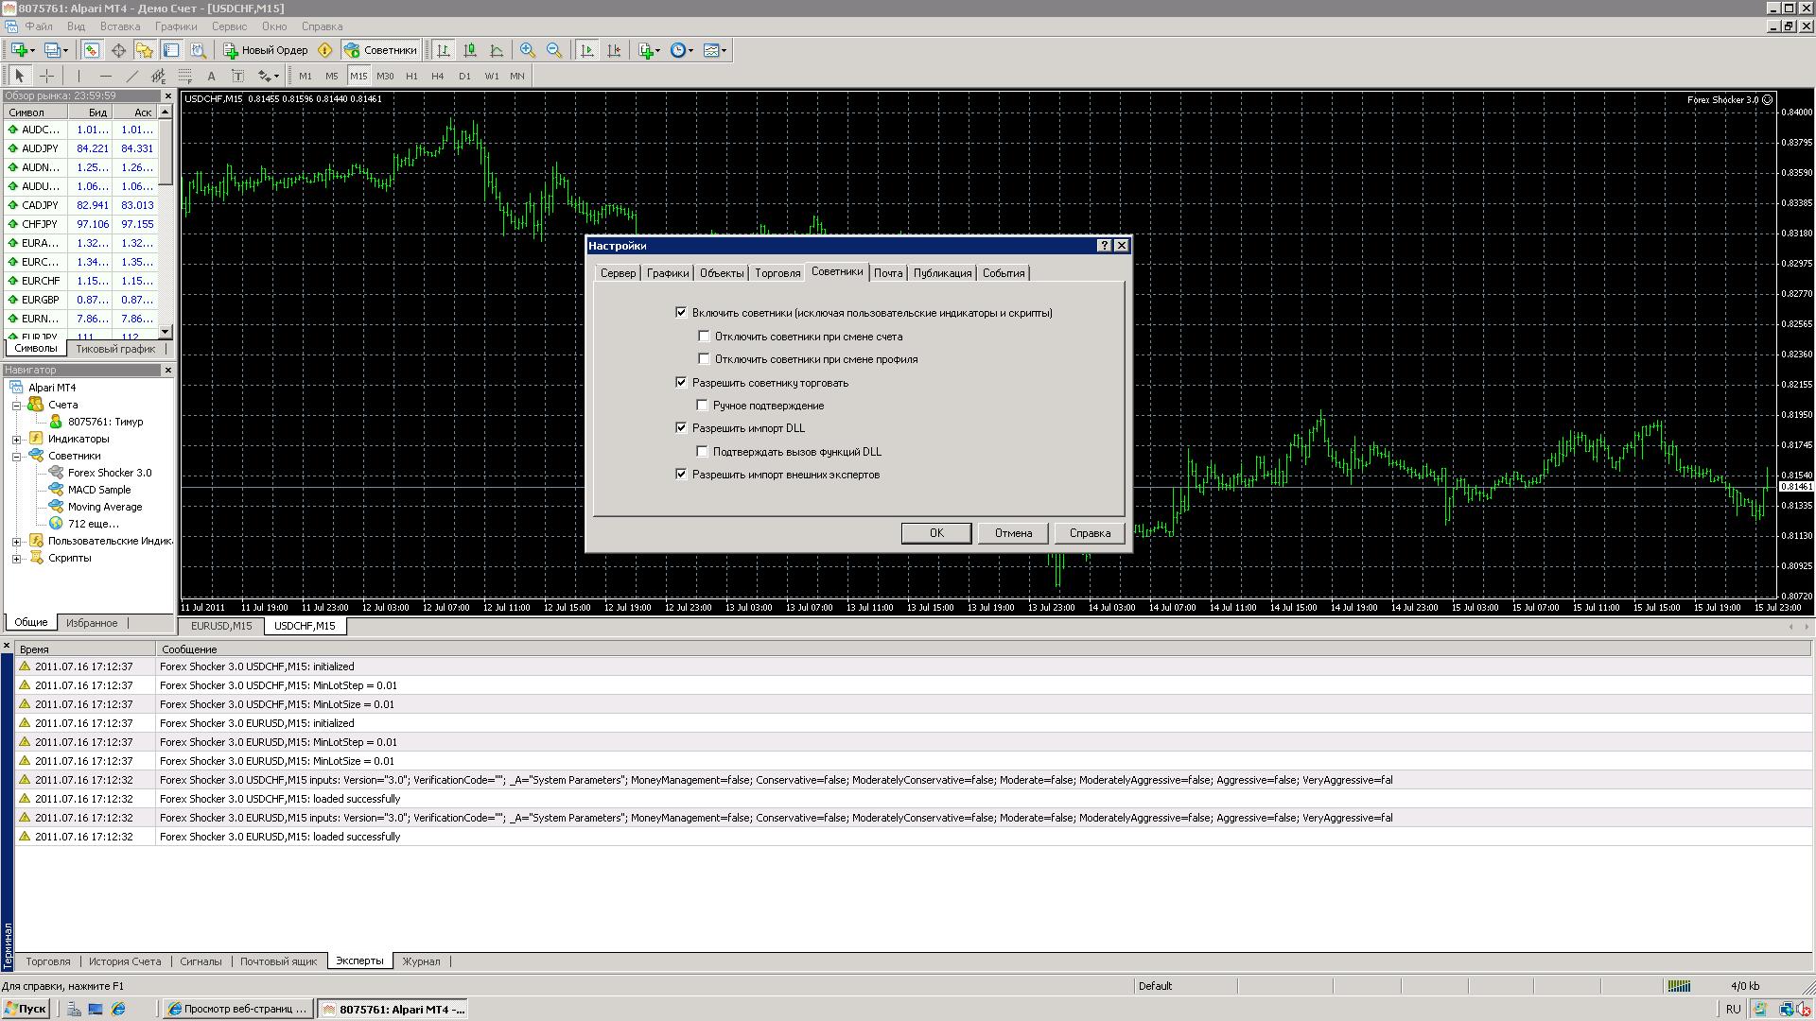Toggle 'Разрешить импорт внешних экспертов'
The width and height of the screenshot is (1816, 1021).
tap(681, 474)
